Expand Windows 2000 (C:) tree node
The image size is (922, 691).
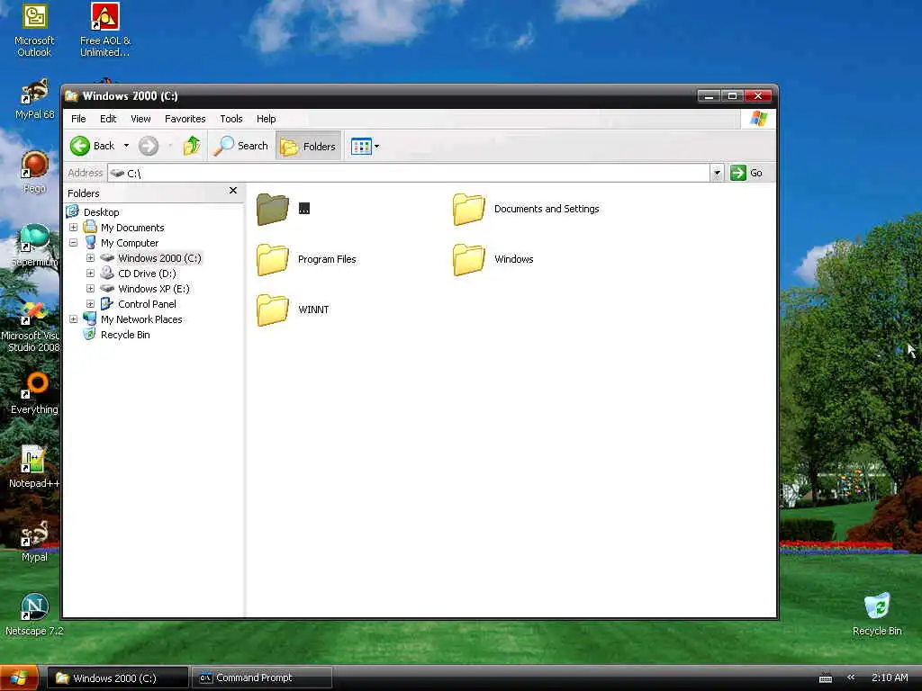pos(91,258)
